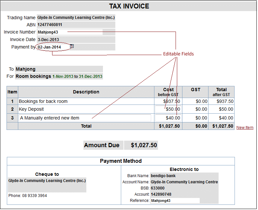Click the start date 1-Nov-2013
The height and width of the screenshot is (210, 258).
pos(63,77)
